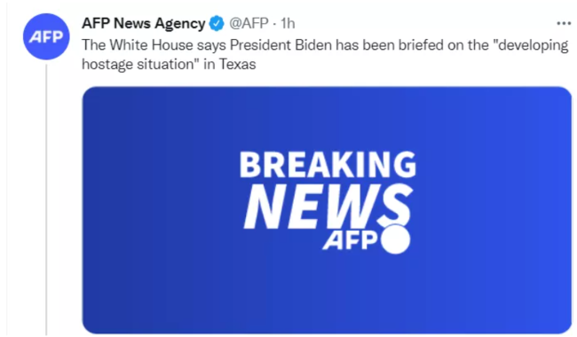The image size is (577, 337).
Task: Open the 1h timestamp permalink
Action: [288, 24]
